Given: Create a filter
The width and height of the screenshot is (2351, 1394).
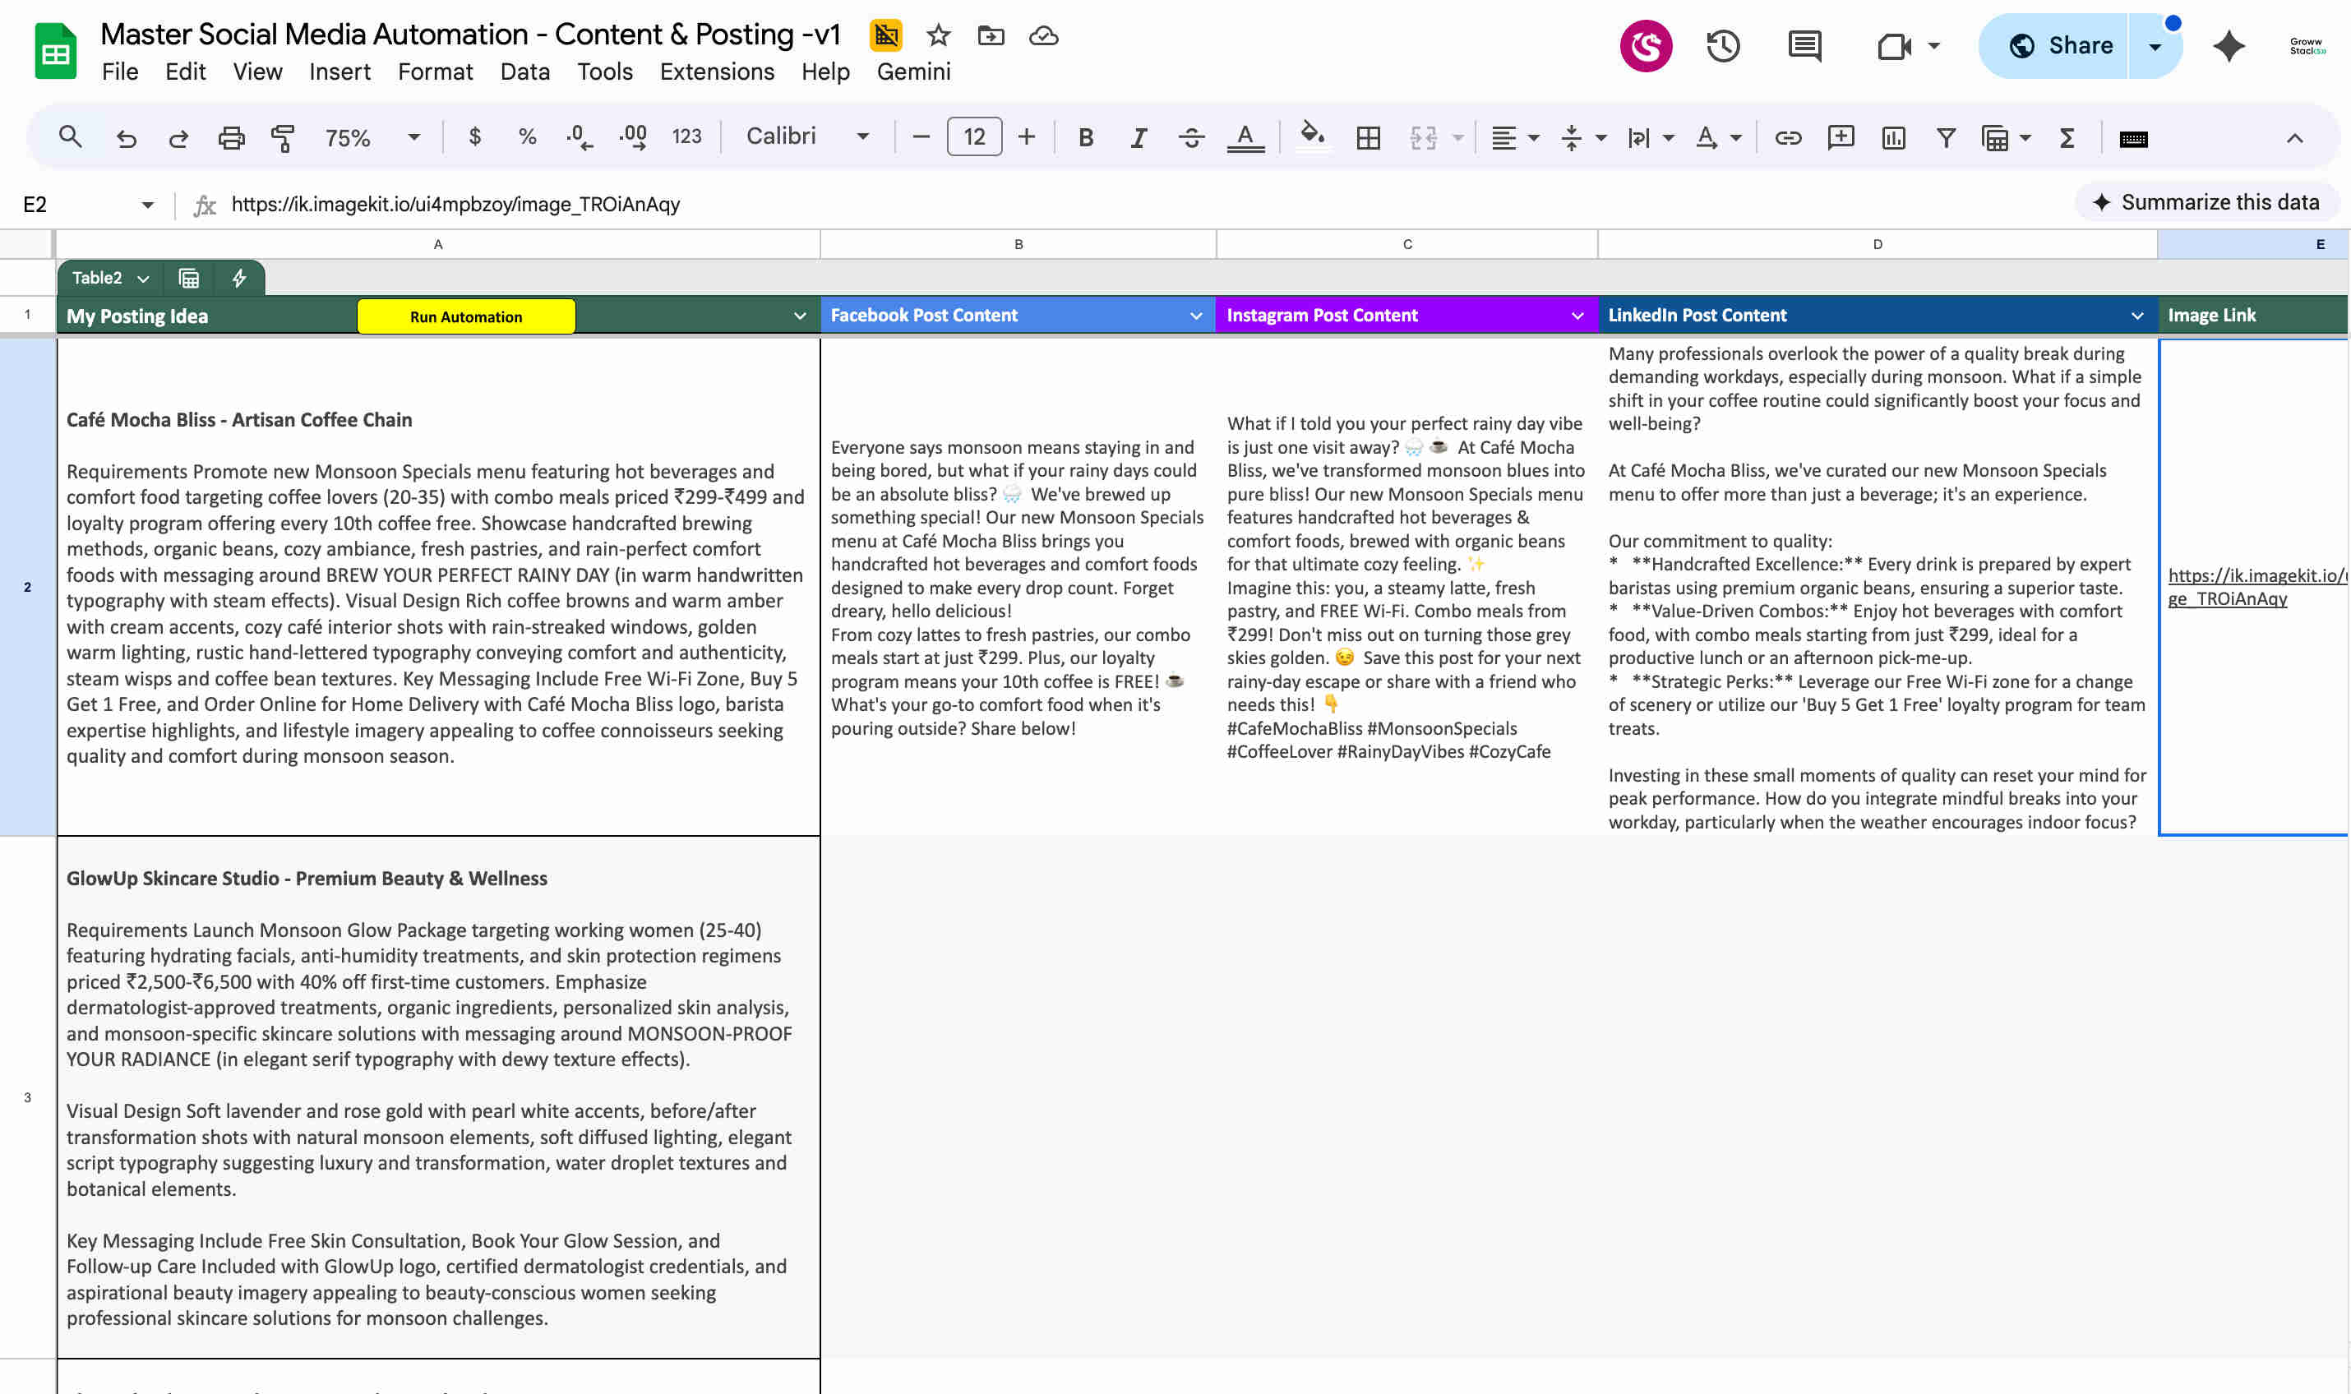Looking at the screenshot, I should click(1947, 138).
